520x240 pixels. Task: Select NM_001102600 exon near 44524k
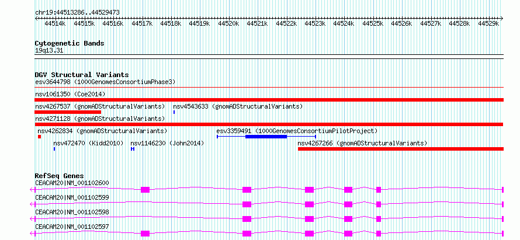(x=348, y=190)
